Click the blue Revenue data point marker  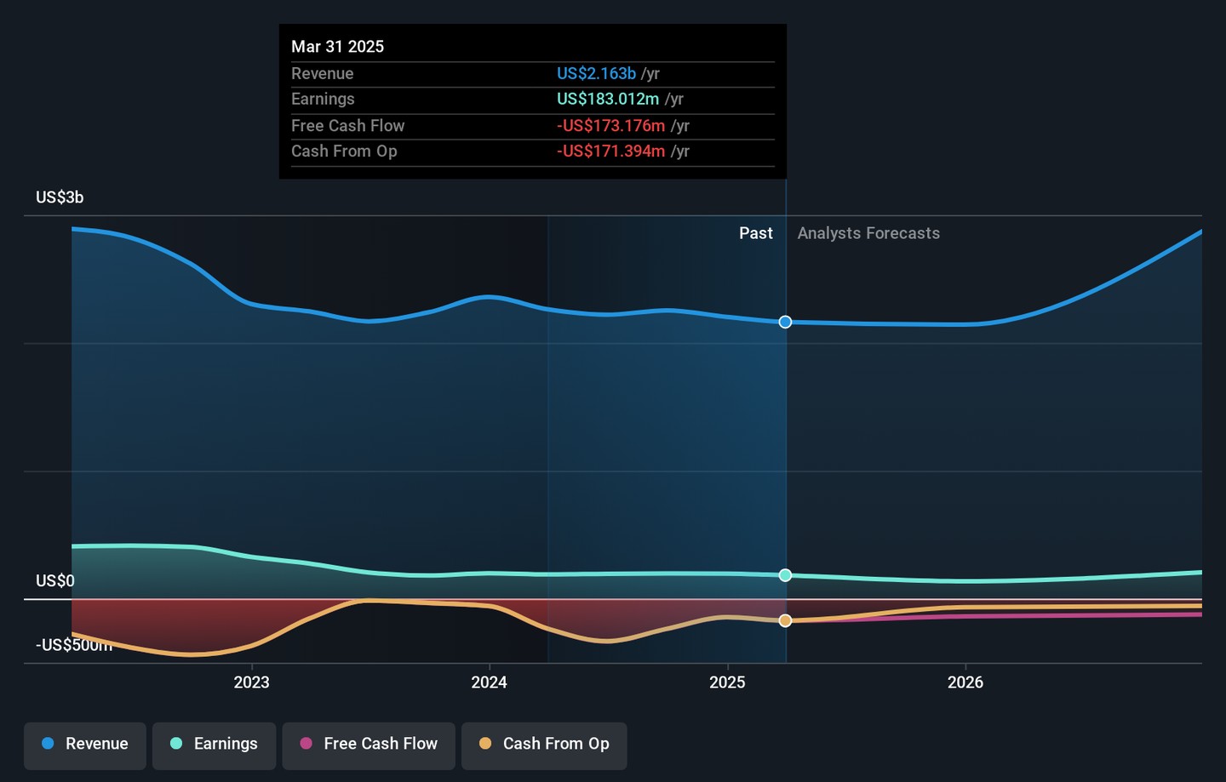click(x=785, y=322)
